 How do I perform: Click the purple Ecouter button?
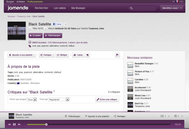pos(36,36)
